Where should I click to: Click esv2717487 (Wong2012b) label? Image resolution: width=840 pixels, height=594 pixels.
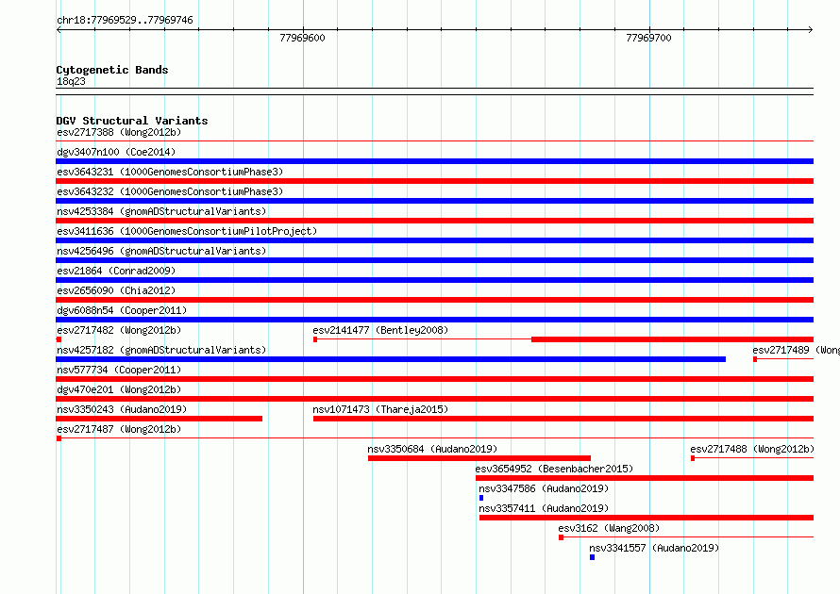[119, 429]
